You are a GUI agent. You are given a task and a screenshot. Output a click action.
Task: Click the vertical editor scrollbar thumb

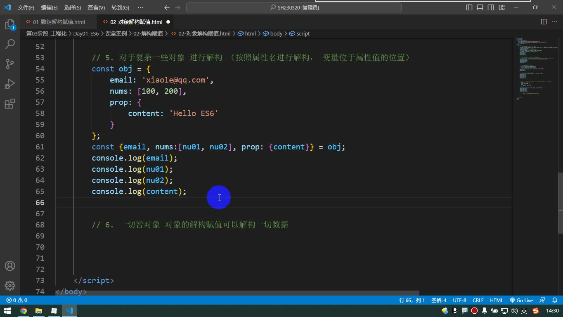(x=560, y=203)
